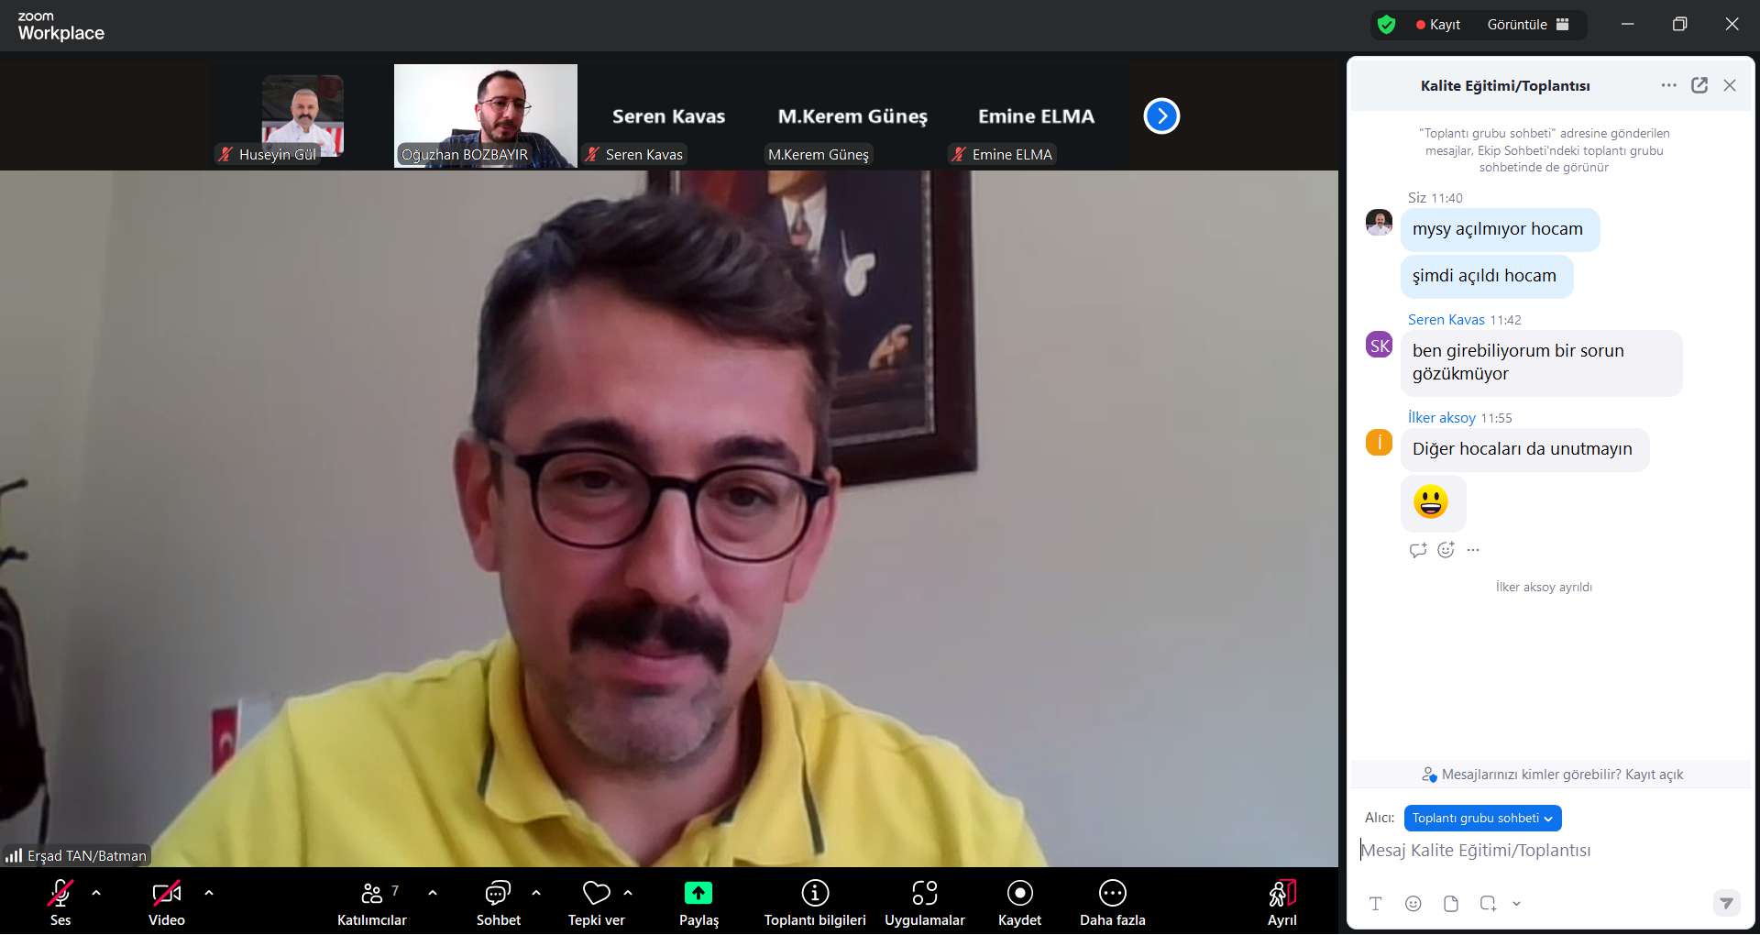Select Oğuzhan BOZBAYIR video thumbnail

(485, 115)
